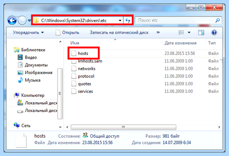Open view options dropdown arrow

(x=189, y=32)
